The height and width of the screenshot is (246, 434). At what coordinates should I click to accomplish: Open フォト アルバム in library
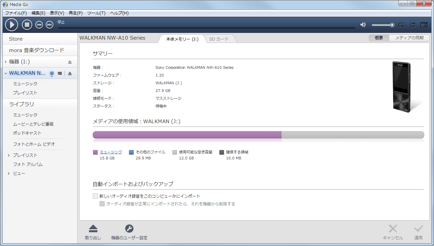coord(28,164)
